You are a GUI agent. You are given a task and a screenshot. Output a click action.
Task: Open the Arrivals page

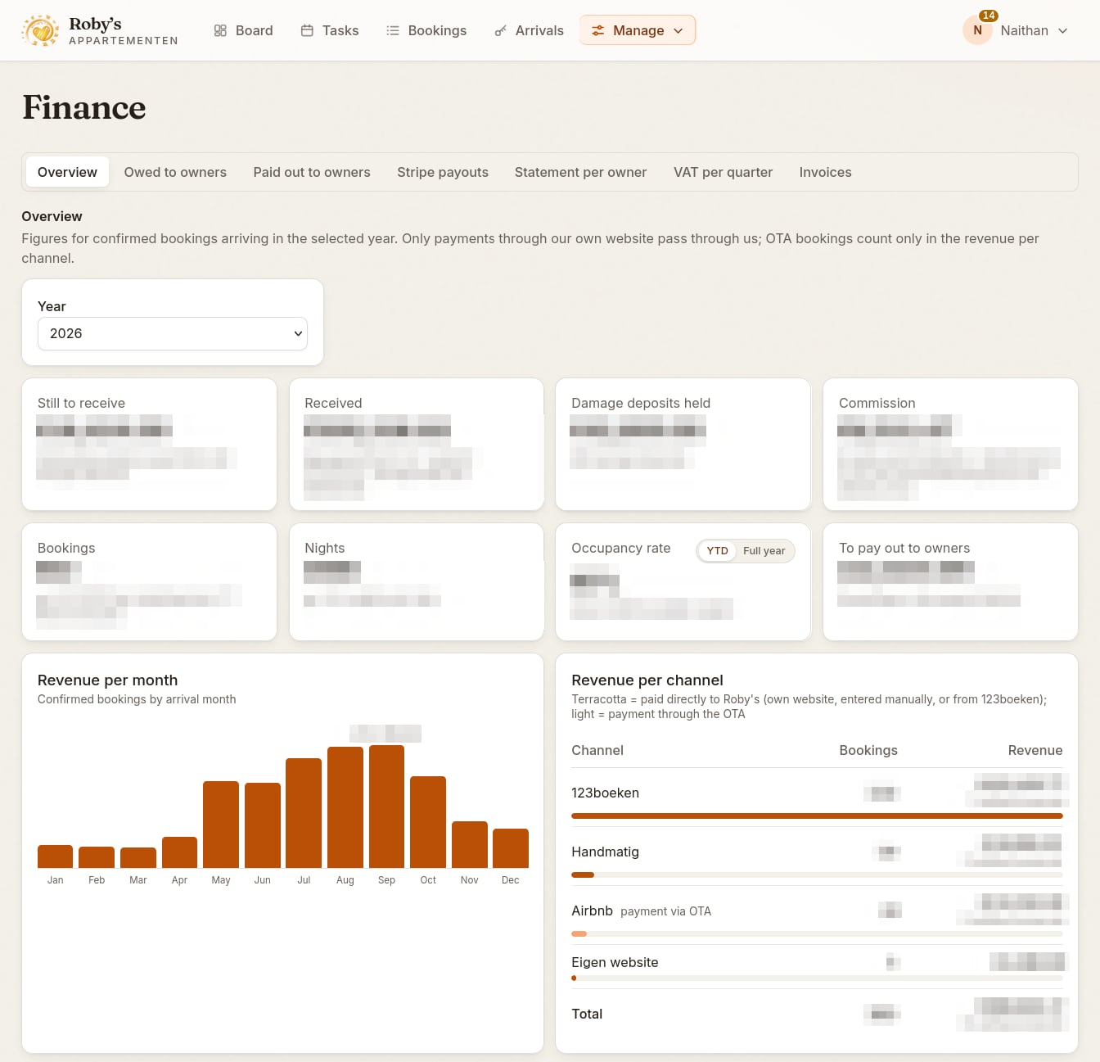pos(530,30)
